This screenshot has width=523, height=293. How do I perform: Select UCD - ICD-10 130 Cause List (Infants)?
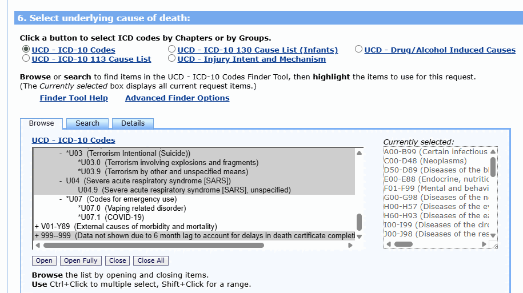pyautogui.click(x=171, y=50)
